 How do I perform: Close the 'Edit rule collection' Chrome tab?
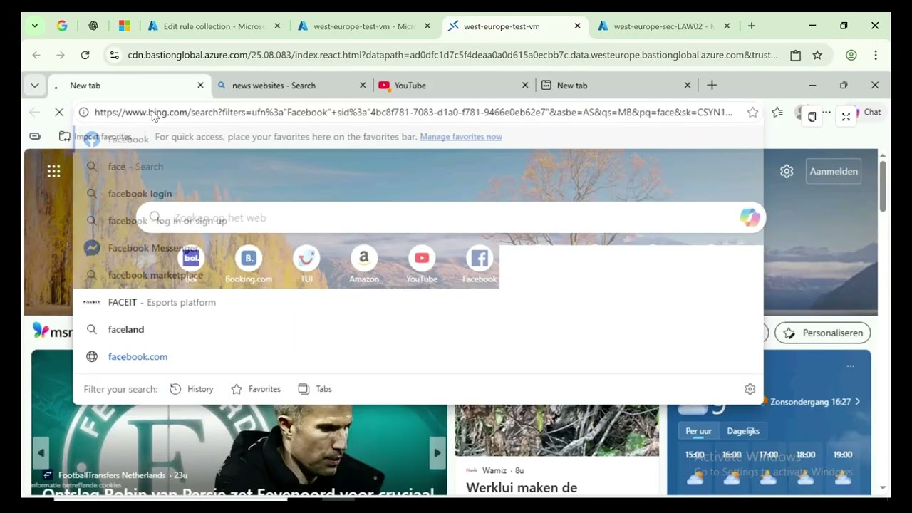277,26
